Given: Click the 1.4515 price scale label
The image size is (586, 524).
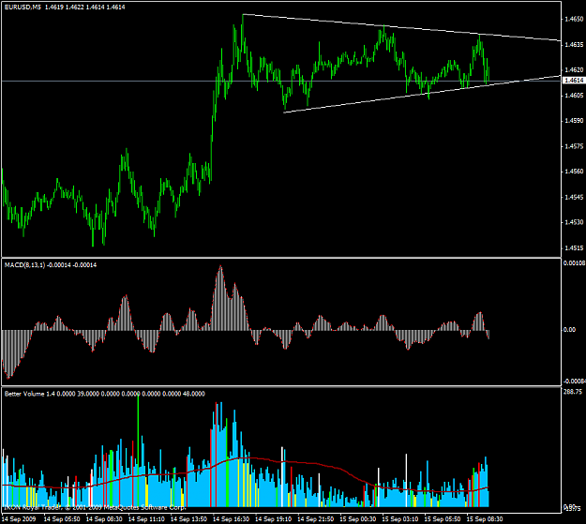Looking at the screenshot, I should click(574, 247).
